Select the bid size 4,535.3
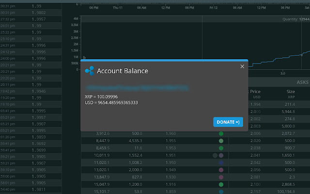Viewport: 310px width, 194px height. point(136,141)
